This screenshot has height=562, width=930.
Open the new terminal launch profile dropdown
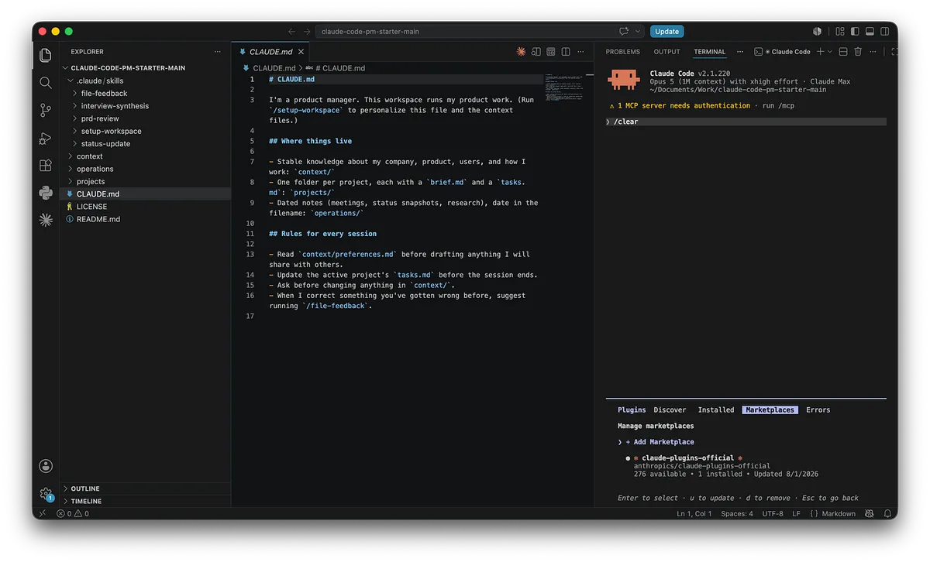point(830,52)
